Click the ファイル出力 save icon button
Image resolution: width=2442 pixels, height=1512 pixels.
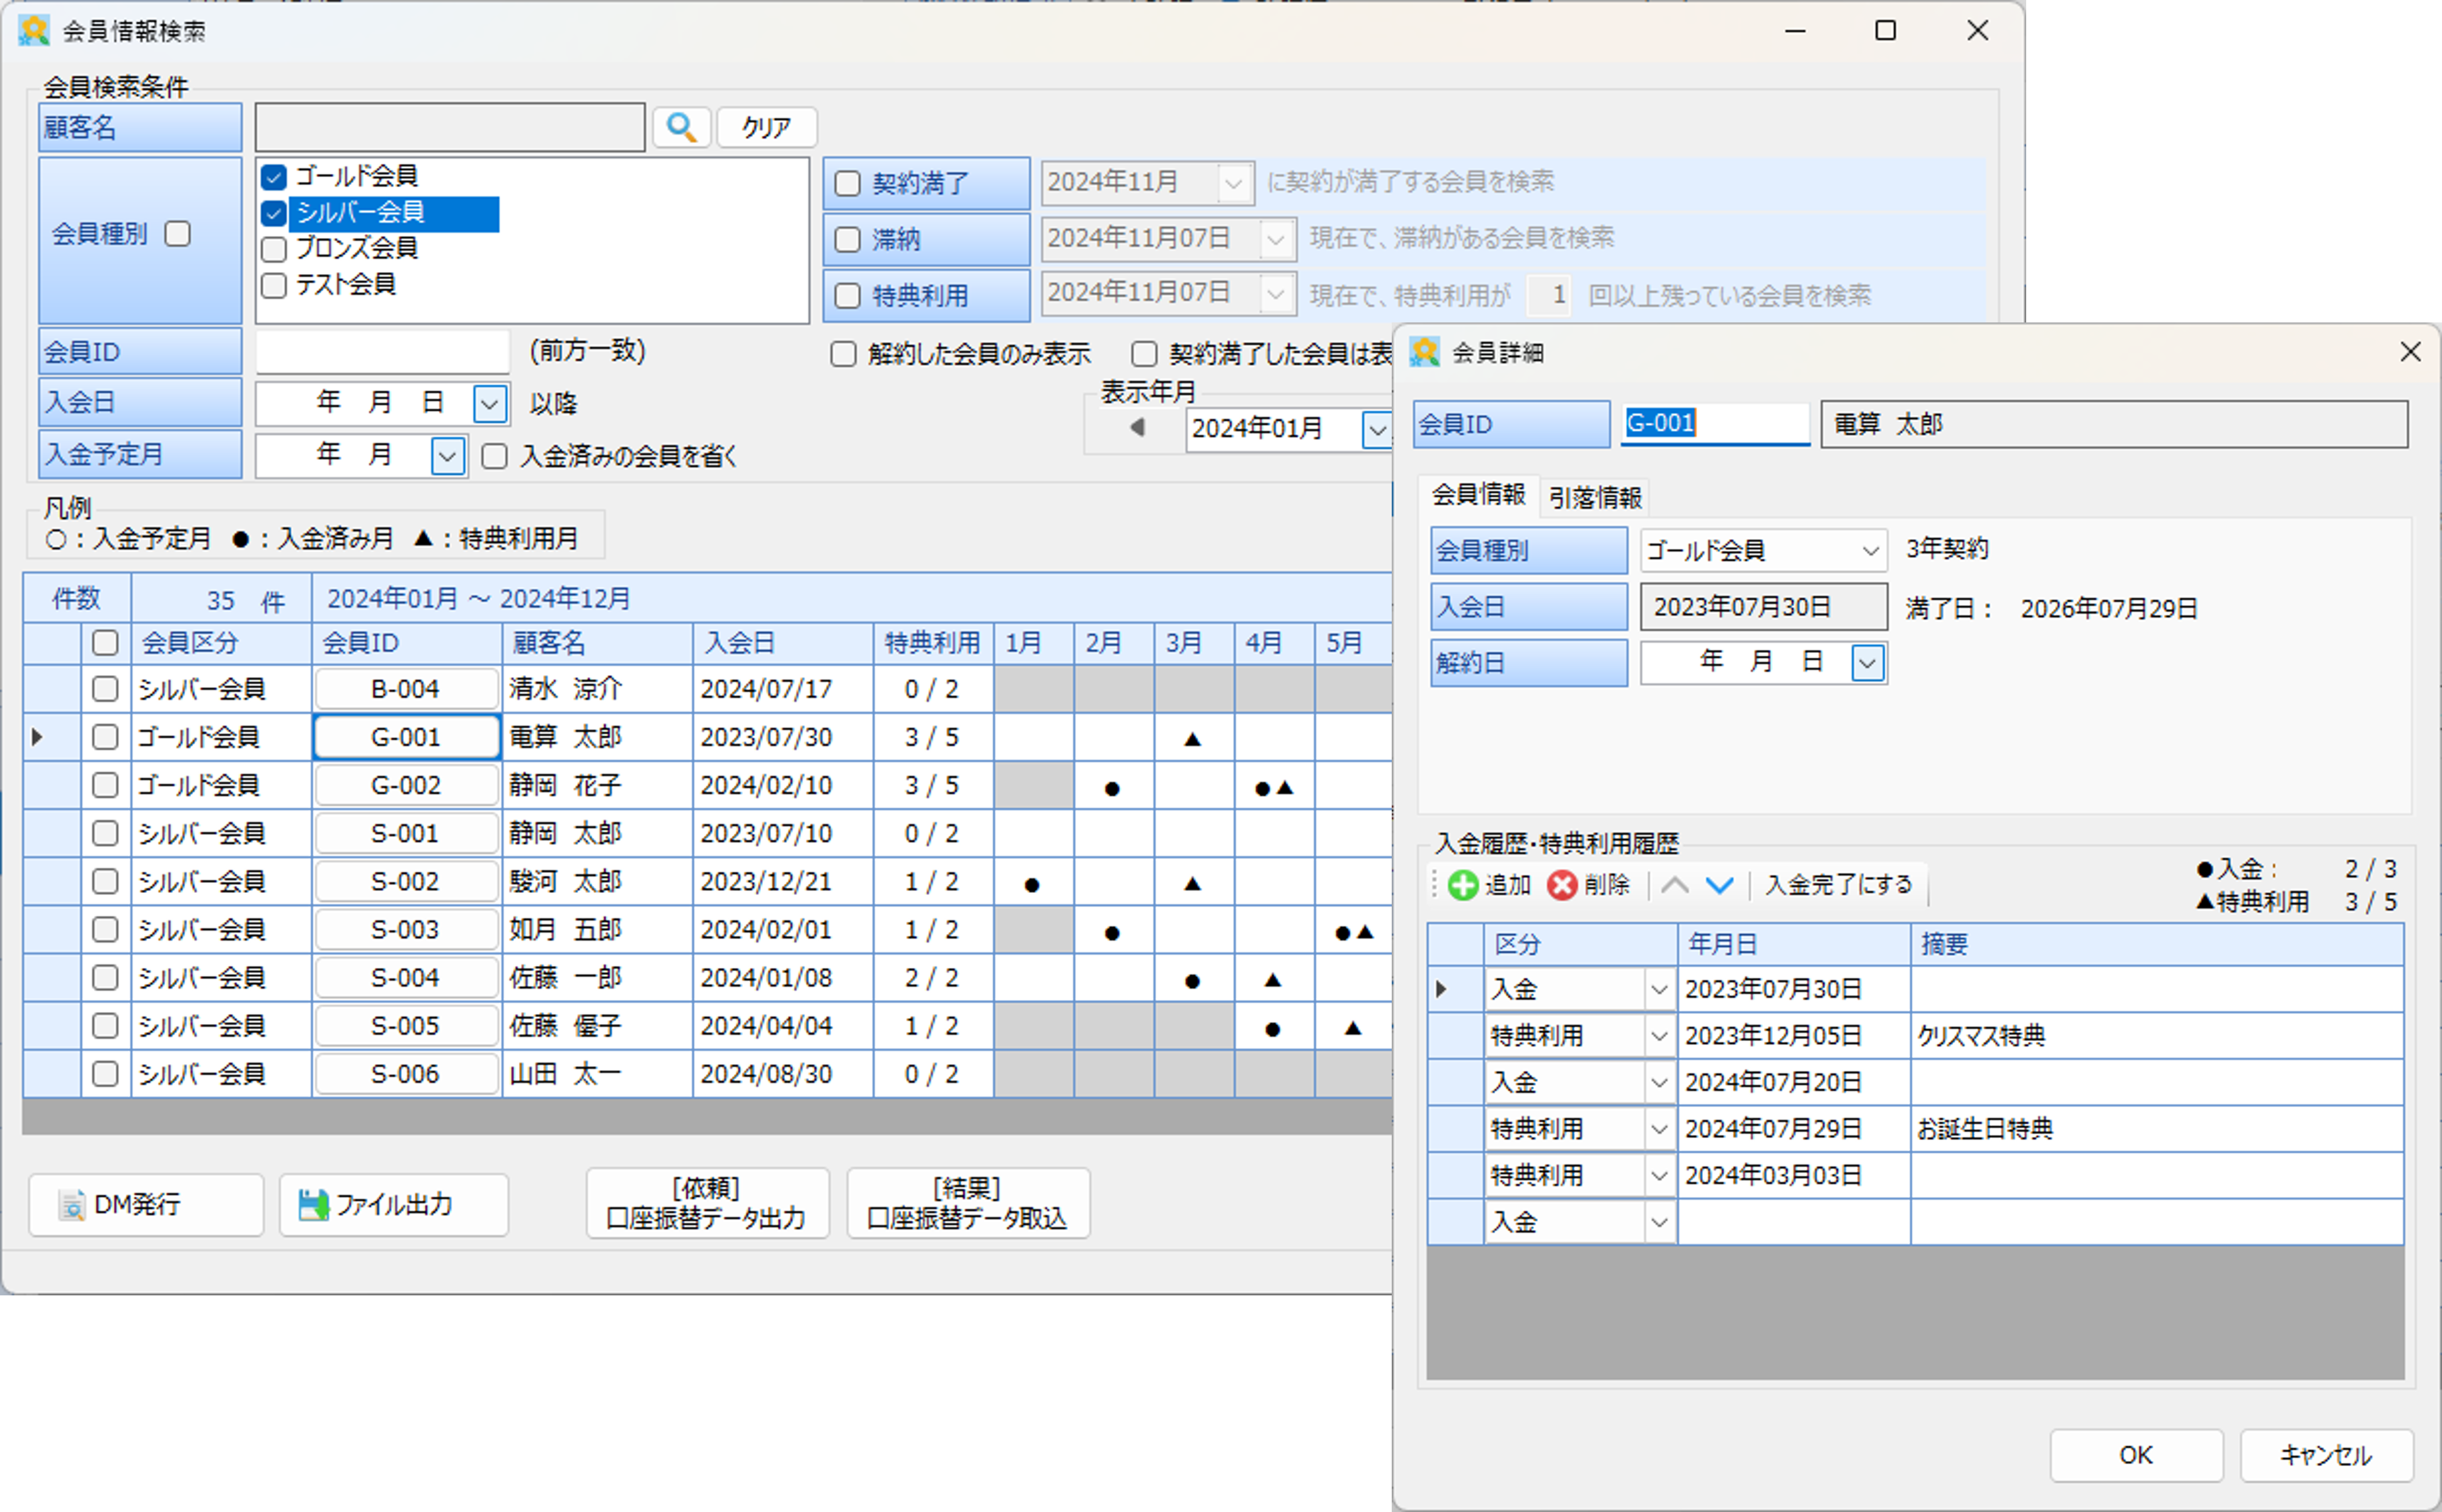pos(314,1205)
